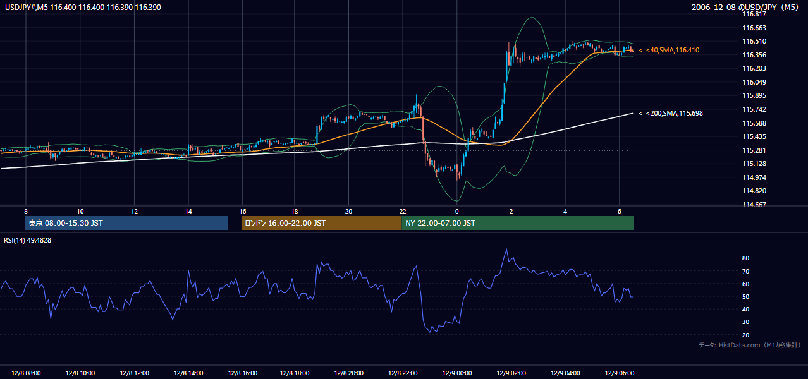This screenshot has height=379, width=808.
Task: Click the bottom time label 12/8 16:00
Action: tap(243, 373)
